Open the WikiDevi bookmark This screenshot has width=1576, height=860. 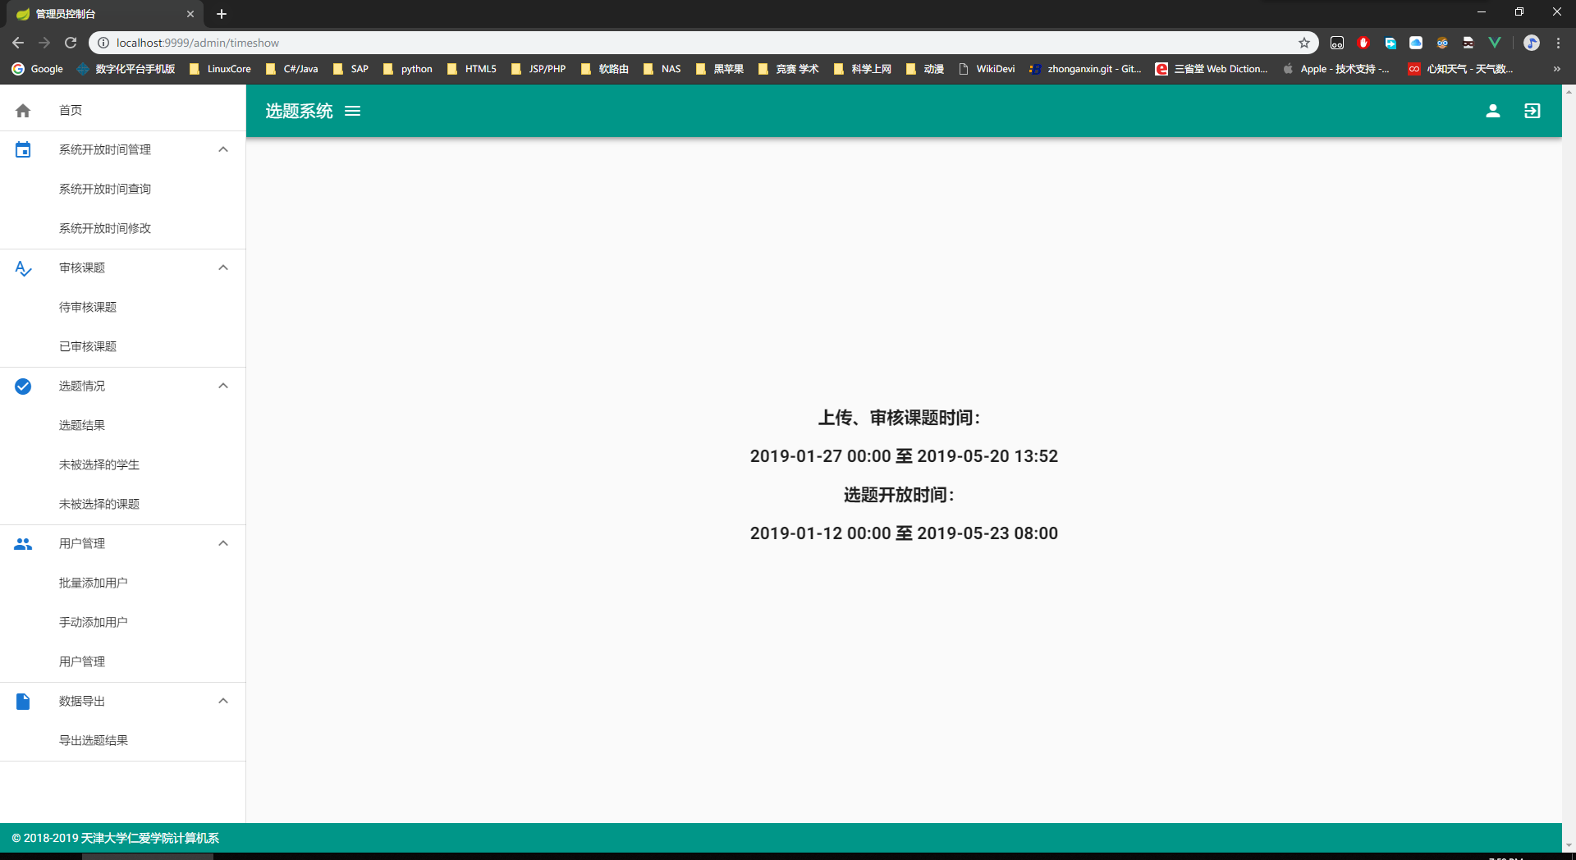pos(987,69)
